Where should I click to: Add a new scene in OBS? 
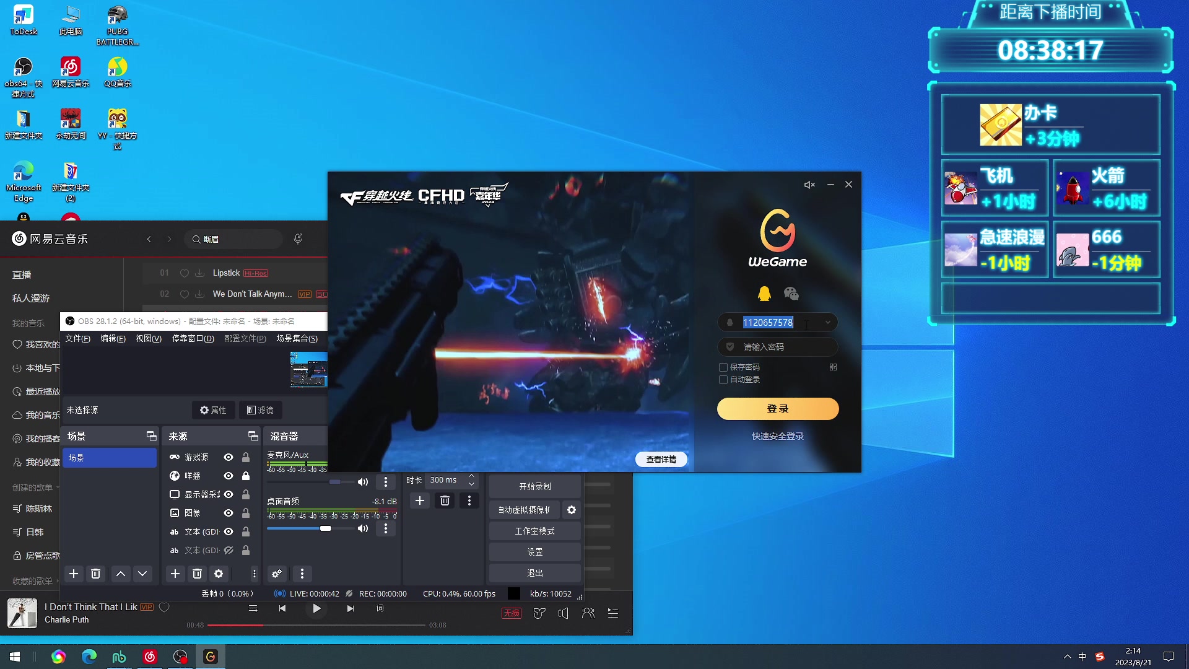point(74,574)
